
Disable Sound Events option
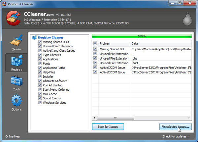(x=40, y=98)
